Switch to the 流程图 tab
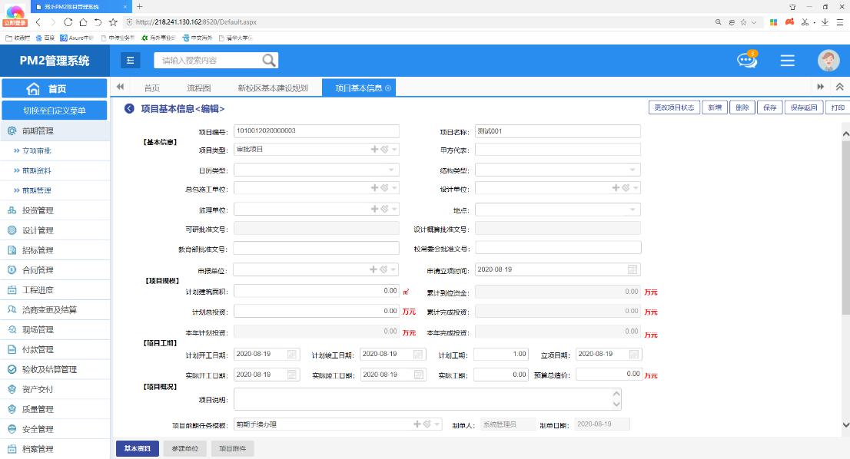 [198, 88]
